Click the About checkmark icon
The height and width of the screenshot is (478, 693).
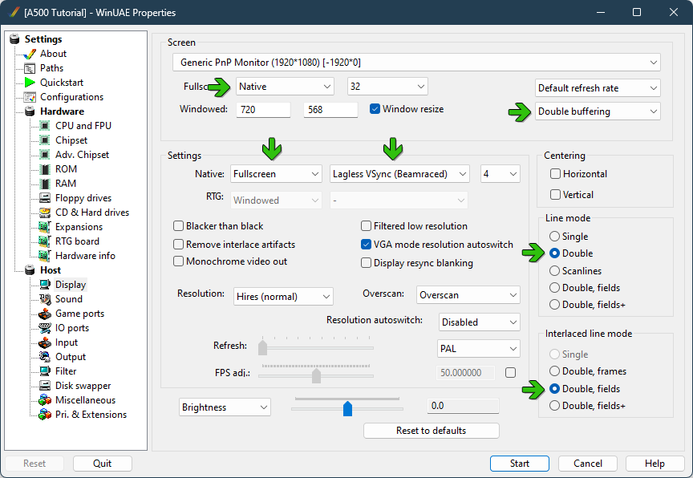[x=30, y=54]
